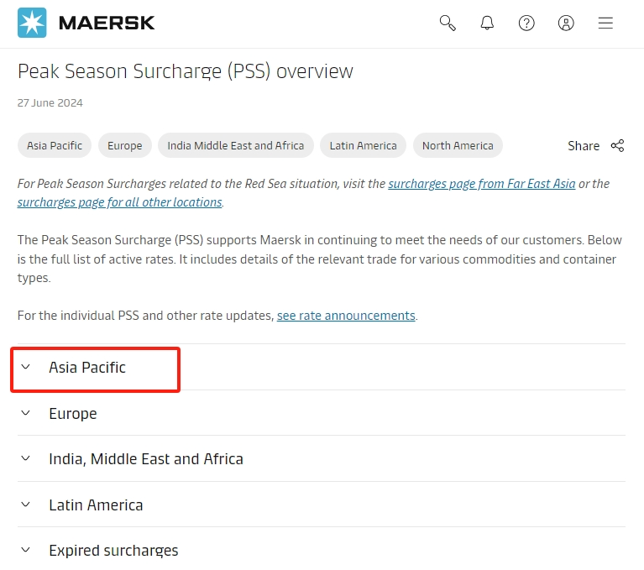Click the MAERSK wordmark text
Viewport: 644px width, 570px height.
click(107, 23)
